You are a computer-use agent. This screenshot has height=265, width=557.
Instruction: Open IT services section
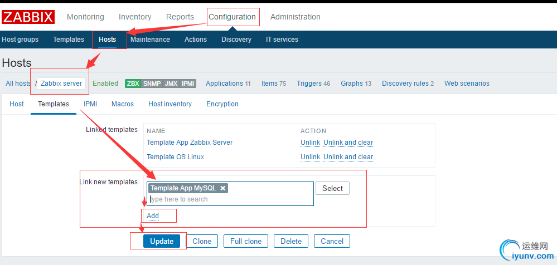pos(282,40)
